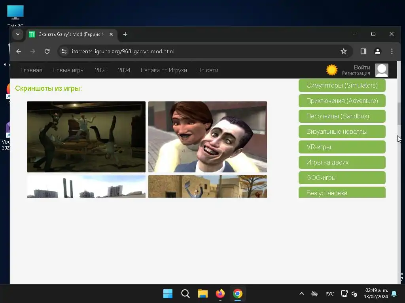
Task: Show hidden system tray icons
Action: (301, 294)
